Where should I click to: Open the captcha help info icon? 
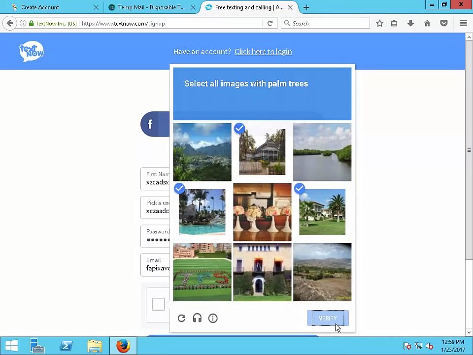pos(213,318)
